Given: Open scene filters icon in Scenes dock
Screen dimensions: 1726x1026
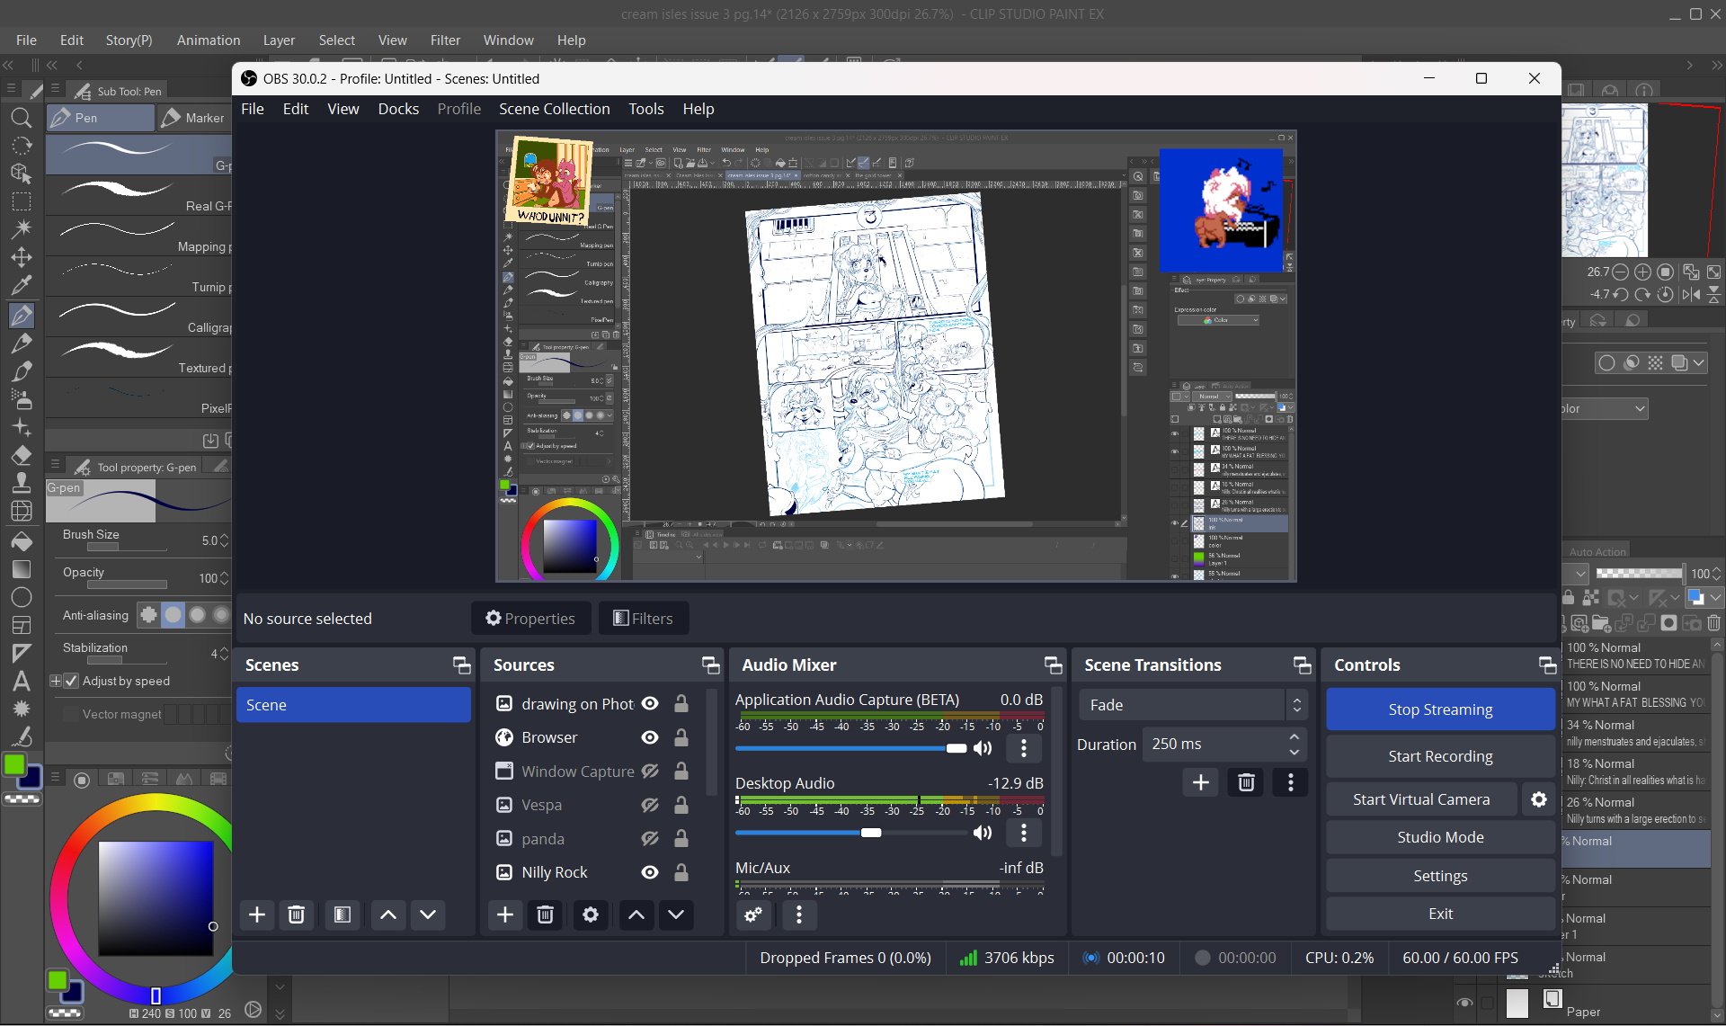Looking at the screenshot, I should coord(342,914).
